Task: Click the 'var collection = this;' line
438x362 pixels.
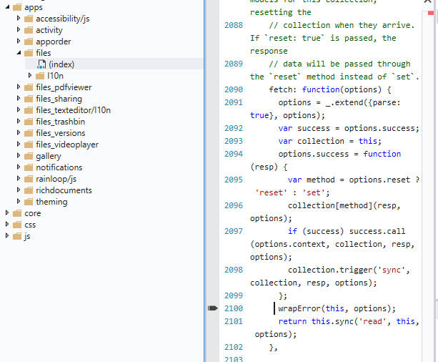Action: pyautogui.click(x=330, y=141)
